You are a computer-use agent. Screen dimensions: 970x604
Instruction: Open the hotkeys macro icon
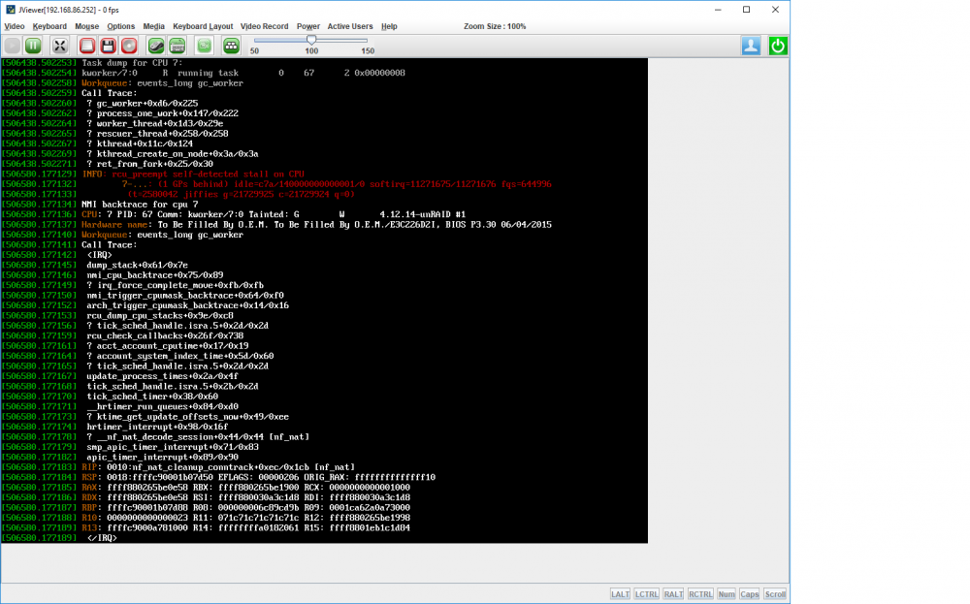tap(232, 46)
